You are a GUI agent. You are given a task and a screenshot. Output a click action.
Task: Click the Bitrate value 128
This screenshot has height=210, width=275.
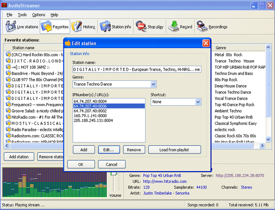(147, 187)
